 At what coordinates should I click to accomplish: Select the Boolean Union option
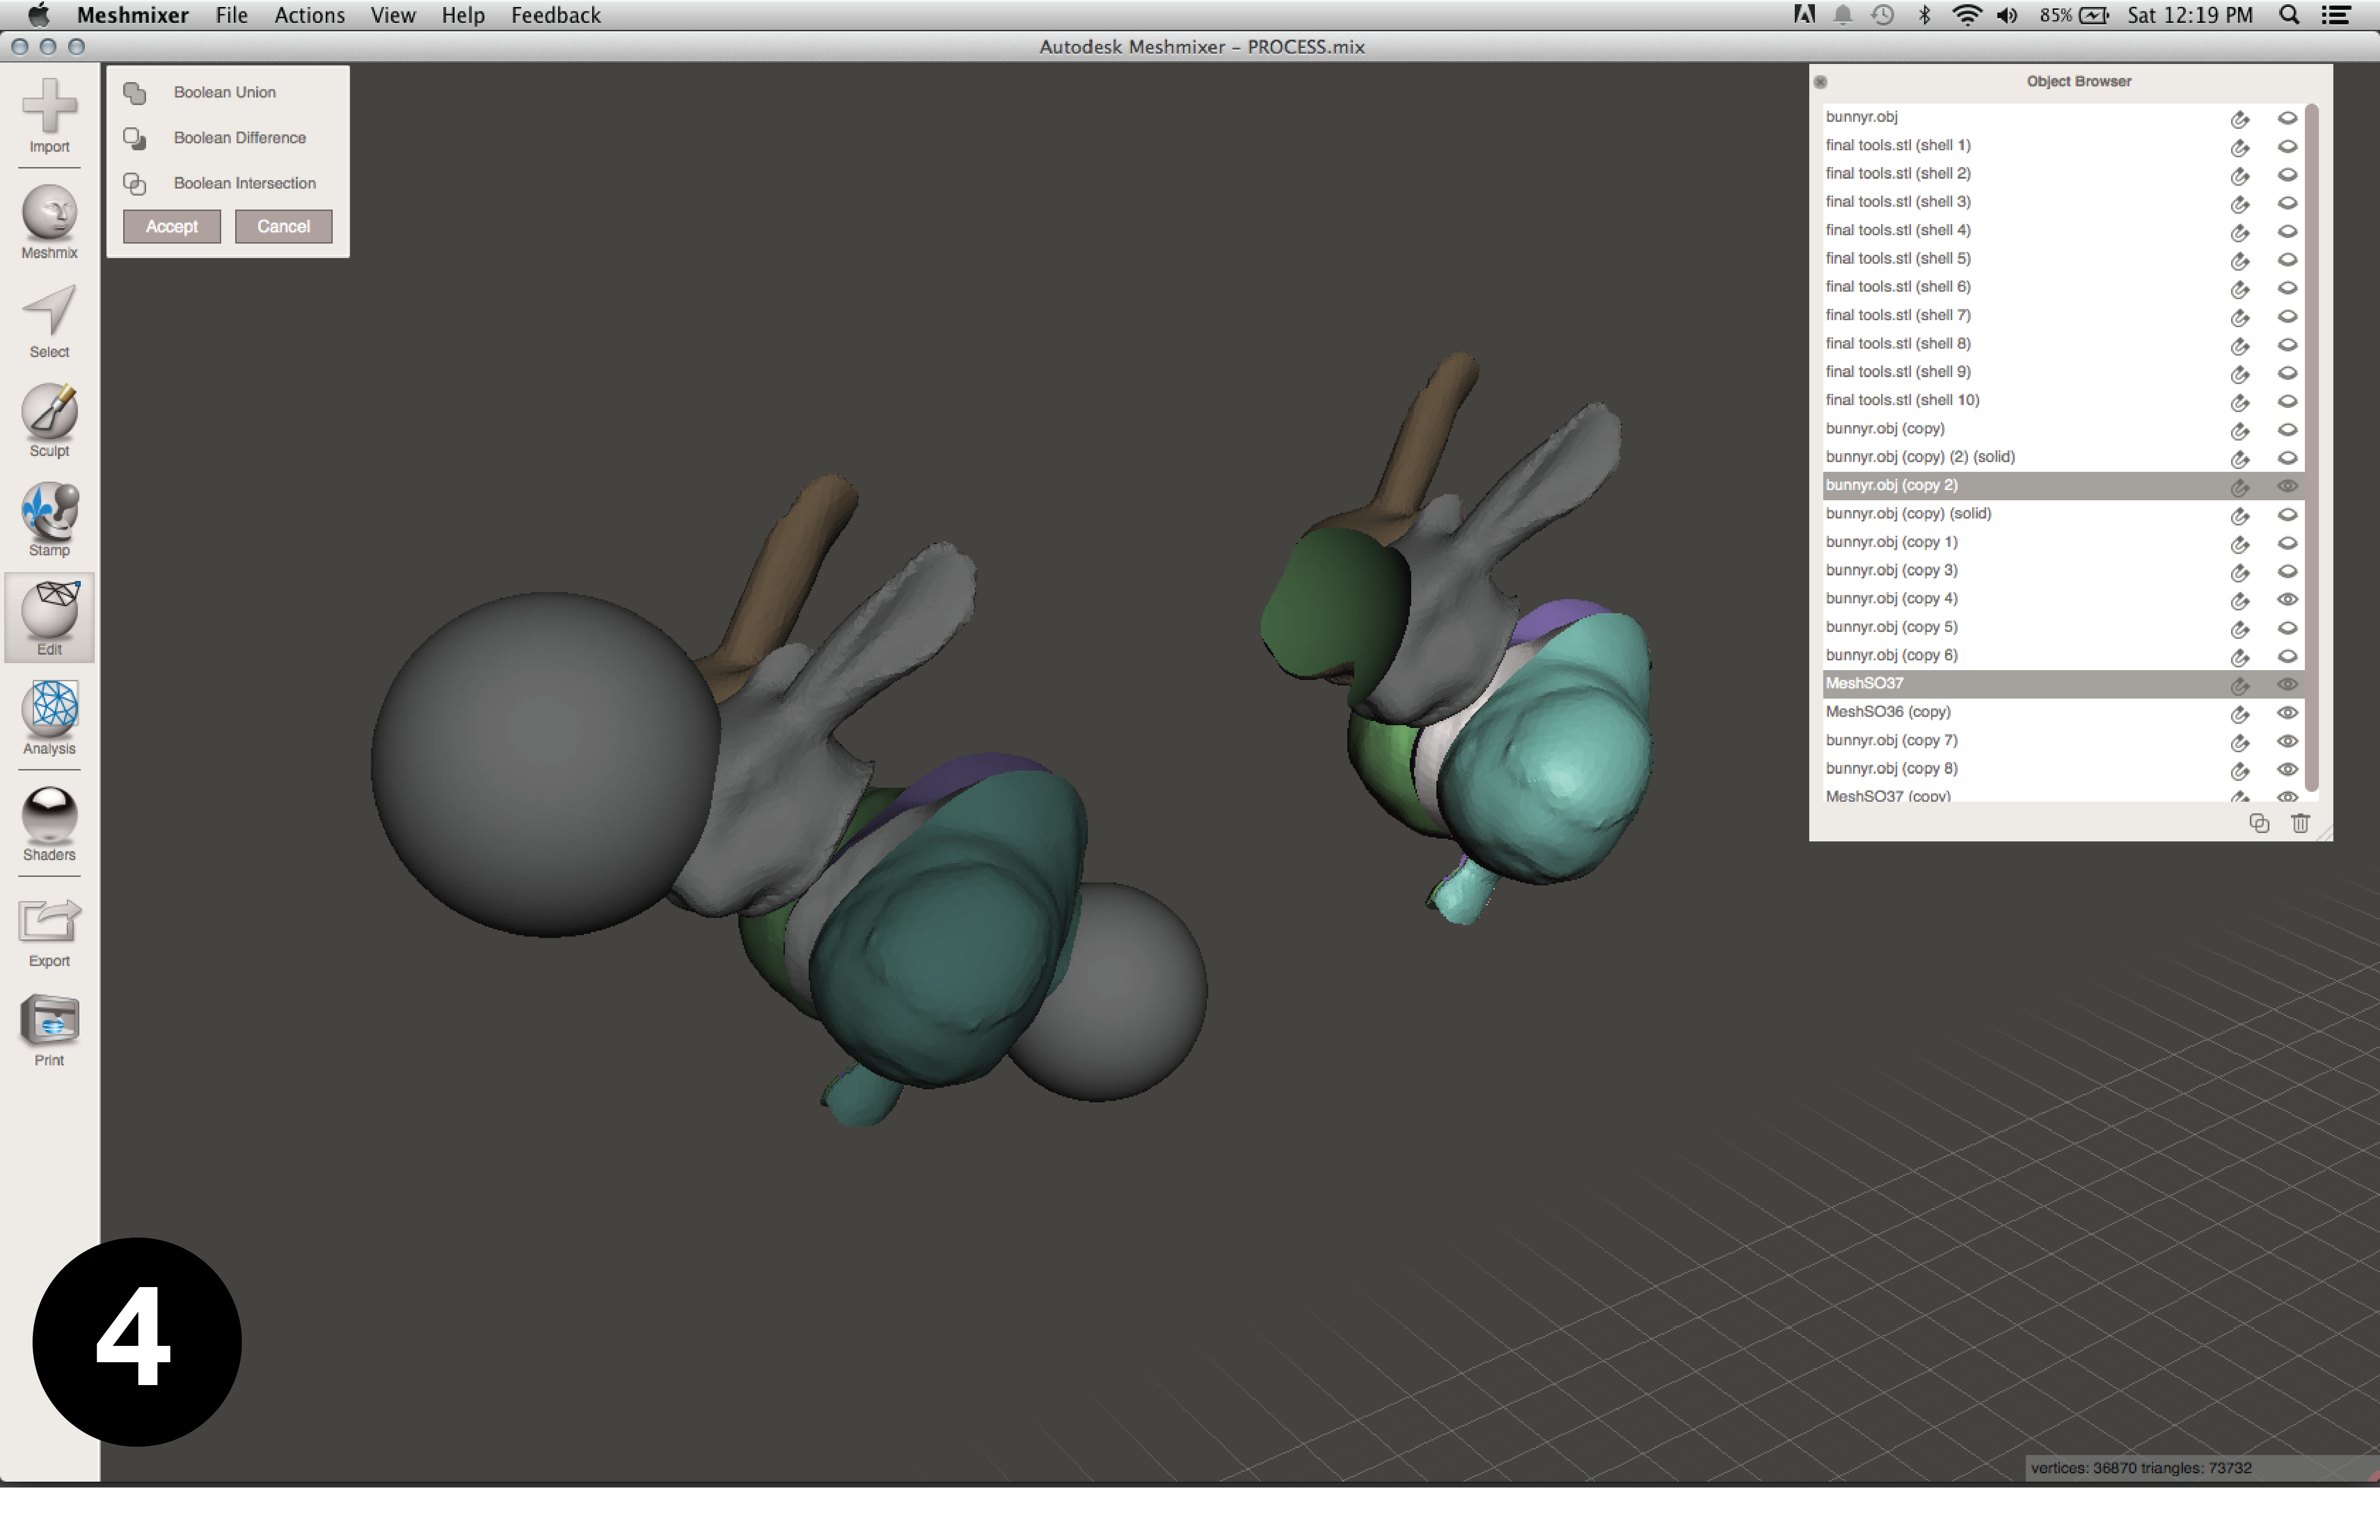coord(224,92)
